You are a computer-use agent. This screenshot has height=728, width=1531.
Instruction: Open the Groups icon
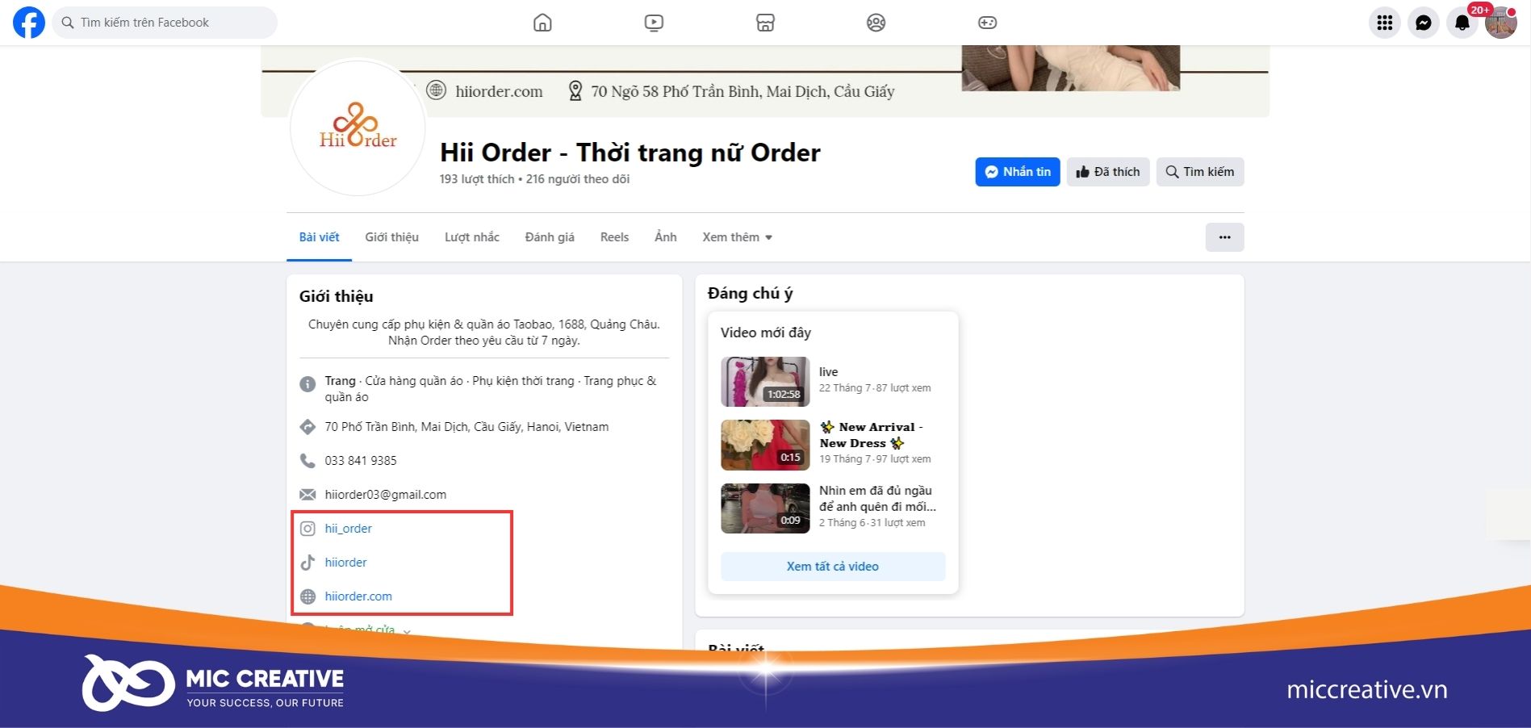876,23
